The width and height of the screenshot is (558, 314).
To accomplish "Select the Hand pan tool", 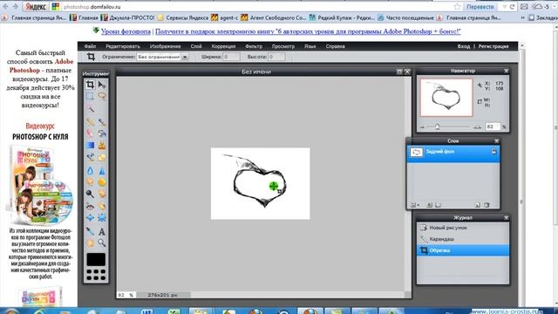I will click(90, 242).
